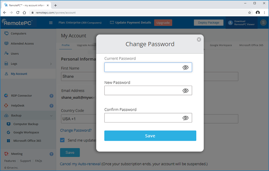Image resolution: width=269 pixels, height=171 pixels.
Task: Open Computers in the sidebar
Action: 18,33
